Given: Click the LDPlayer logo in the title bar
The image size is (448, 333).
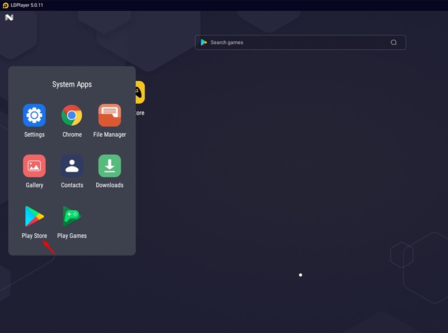Looking at the screenshot, I should coord(6,5).
